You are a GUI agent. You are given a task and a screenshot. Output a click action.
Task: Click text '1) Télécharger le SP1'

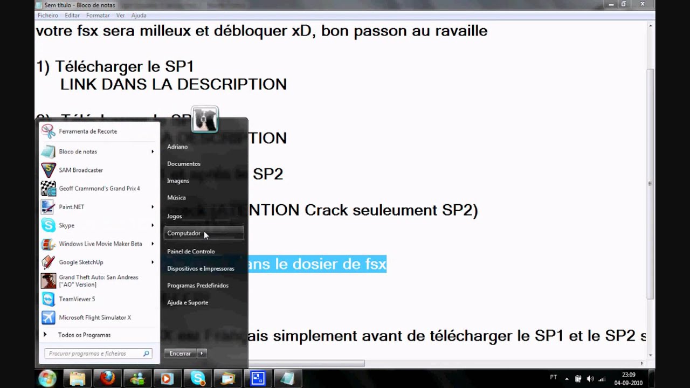(115, 66)
